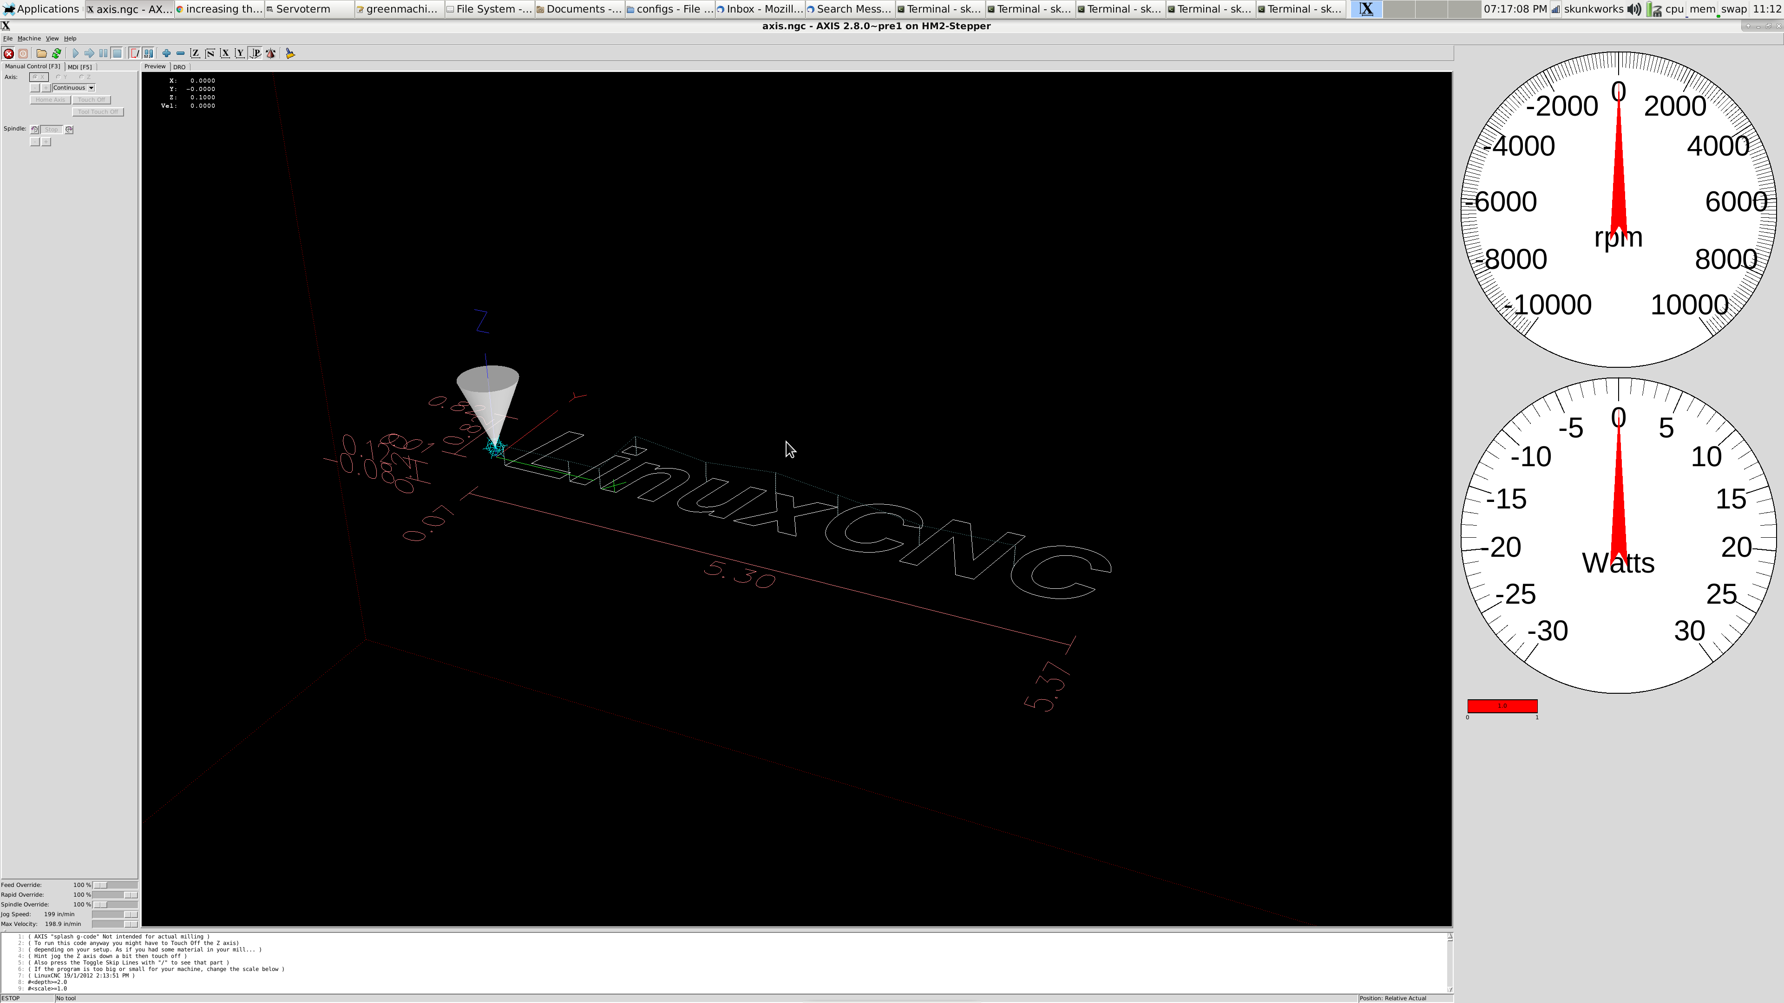Open a G-code file via folder icon
This screenshot has height=1003, width=1784.
tap(41, 53)
